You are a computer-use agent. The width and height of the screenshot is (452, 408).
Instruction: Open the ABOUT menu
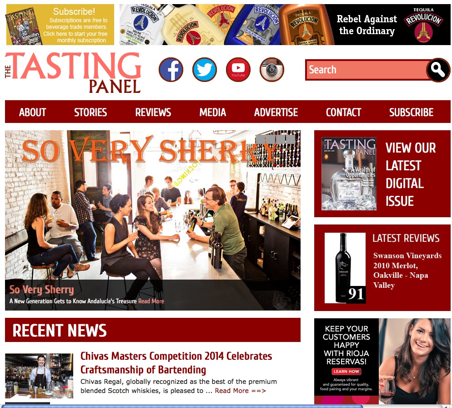(33, 112)
